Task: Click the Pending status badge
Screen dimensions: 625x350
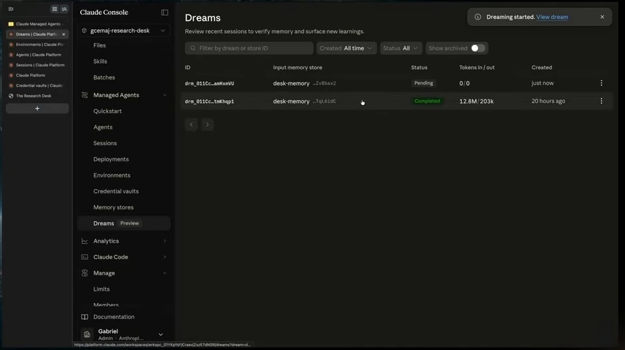Action: pyautogui.click(x=423, y=83)
